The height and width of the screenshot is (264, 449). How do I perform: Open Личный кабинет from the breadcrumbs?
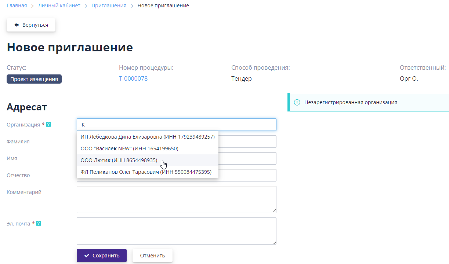pyautogui.click(x=59, y=5)
